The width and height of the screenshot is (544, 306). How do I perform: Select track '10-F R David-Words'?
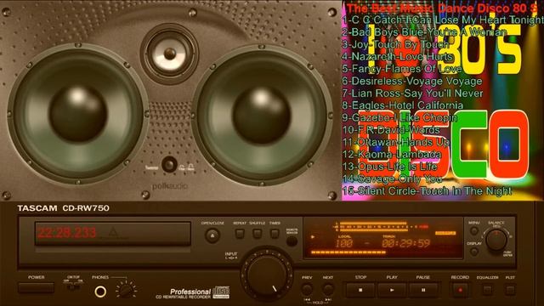(x=391, y=130)
